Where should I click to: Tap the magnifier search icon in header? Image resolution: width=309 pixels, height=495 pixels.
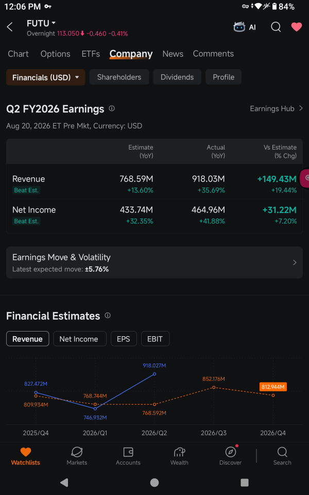(276, 27)
